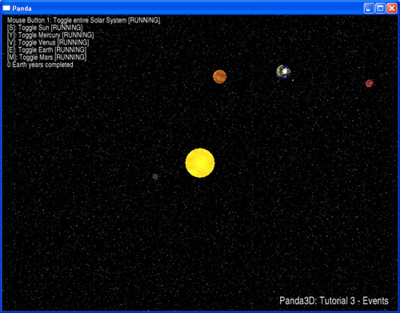
Task: Click the red Mars planet
Action: 370,83
